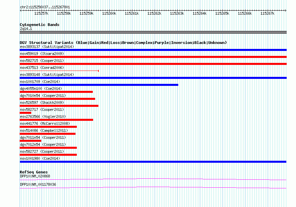This screenshot has width=296, height=207.
Task: Click the dgv7012n54 (Cooper2011) label
Action: coord(43,144)
